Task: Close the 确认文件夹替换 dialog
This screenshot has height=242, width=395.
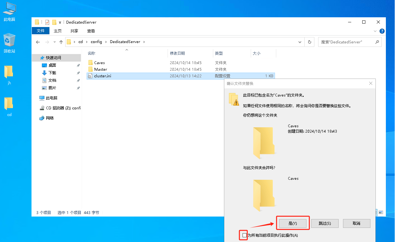Action: [x=371, y=83]
